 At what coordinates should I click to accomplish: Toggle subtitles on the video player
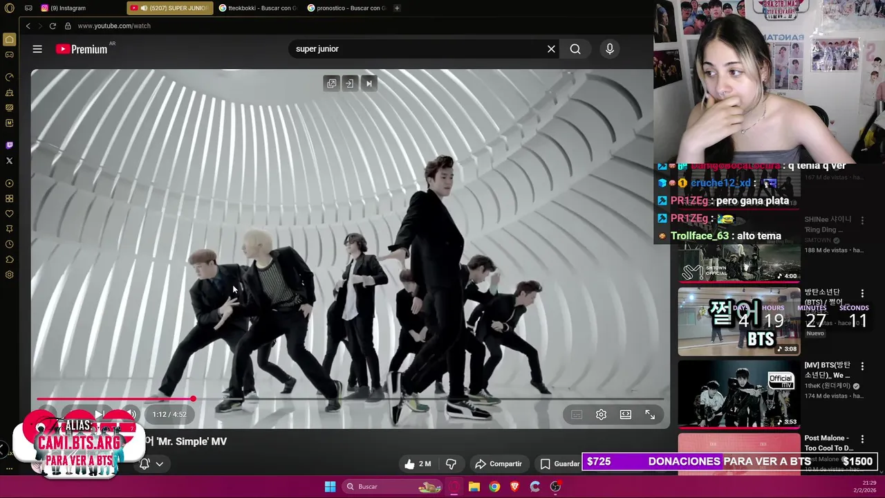click(577, 414)
